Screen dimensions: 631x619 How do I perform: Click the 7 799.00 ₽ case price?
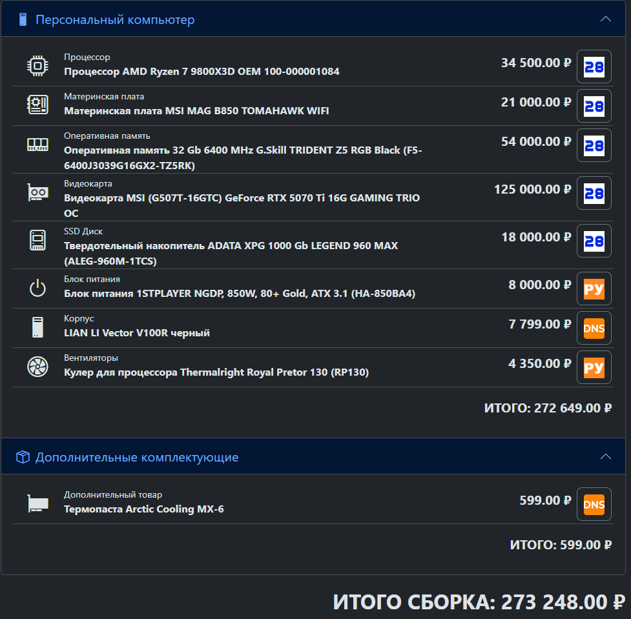[540, 324]
